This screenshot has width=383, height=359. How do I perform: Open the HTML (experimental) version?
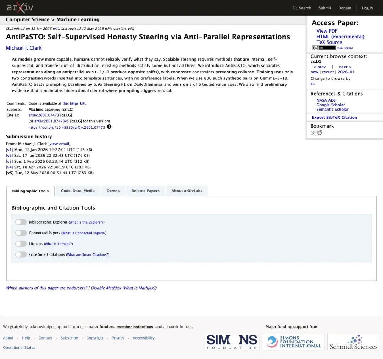(340, 37)
